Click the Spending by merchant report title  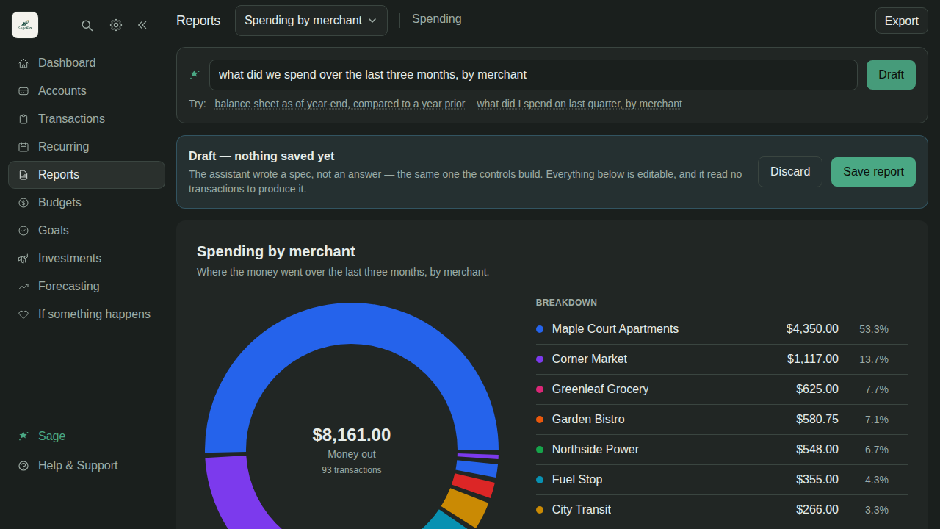276,251
